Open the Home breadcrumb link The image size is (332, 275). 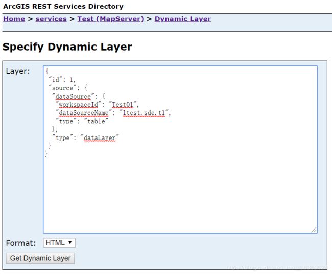(14, 19)
